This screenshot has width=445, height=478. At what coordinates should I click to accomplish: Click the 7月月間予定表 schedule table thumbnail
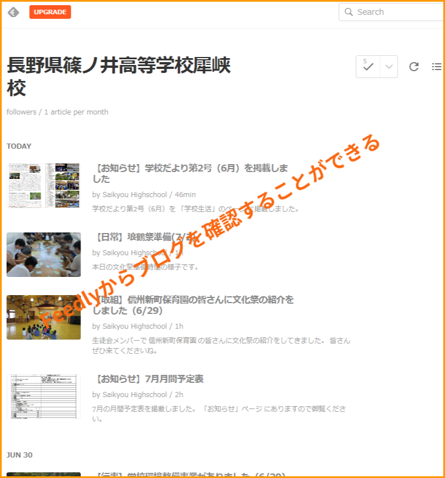point(43,397)
